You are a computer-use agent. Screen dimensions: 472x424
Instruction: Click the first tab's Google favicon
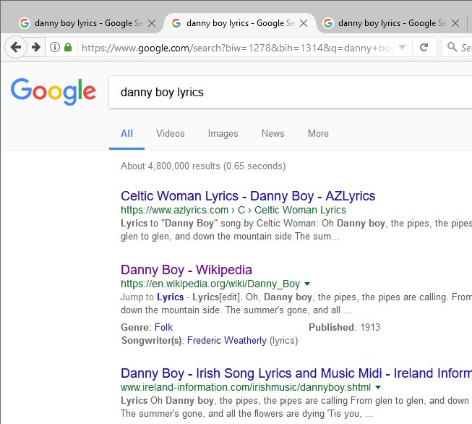tap(25, 23)
